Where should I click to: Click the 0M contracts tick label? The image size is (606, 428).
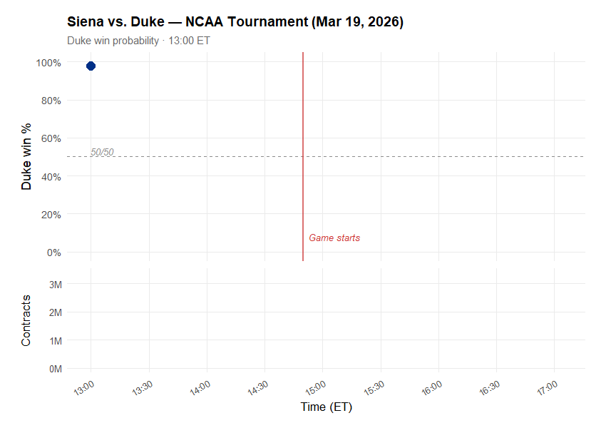[x=54, y=369]
